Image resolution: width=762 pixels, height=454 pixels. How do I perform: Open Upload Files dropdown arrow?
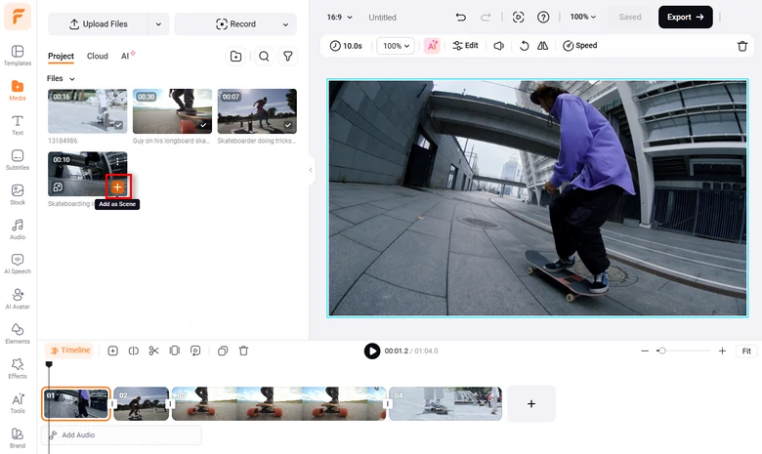click(158, 24)
